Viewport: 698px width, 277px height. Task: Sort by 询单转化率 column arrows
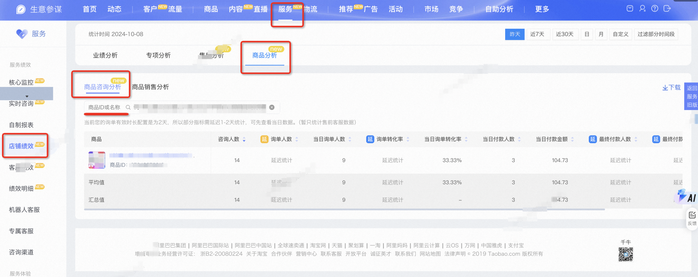click(408, 139)
